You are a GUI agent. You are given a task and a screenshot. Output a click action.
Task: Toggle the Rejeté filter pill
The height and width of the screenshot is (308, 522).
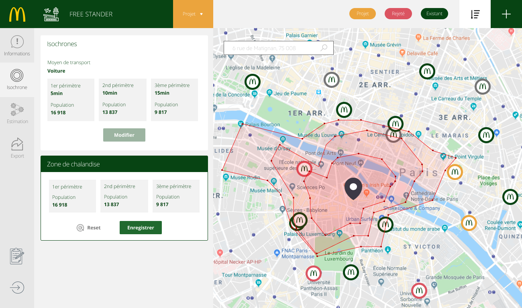click(398, 14)
